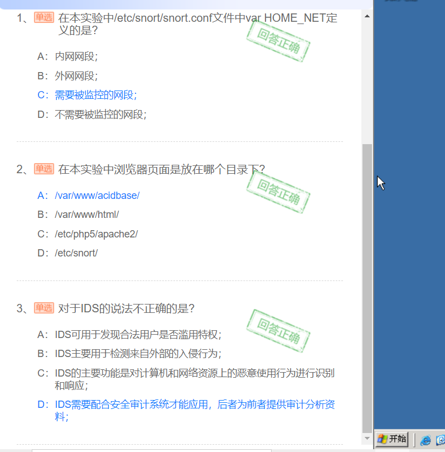Launch Internet Explorer from quick launch

point(425,440)
